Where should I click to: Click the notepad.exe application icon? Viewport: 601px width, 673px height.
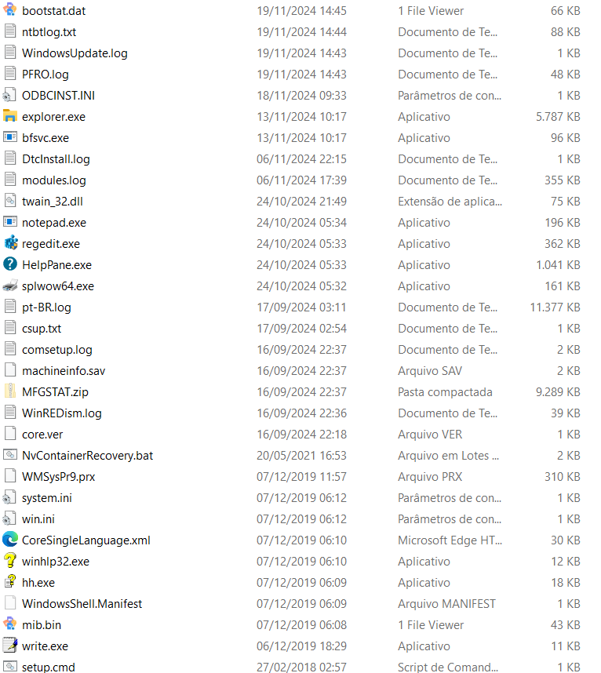coord(10,222)
